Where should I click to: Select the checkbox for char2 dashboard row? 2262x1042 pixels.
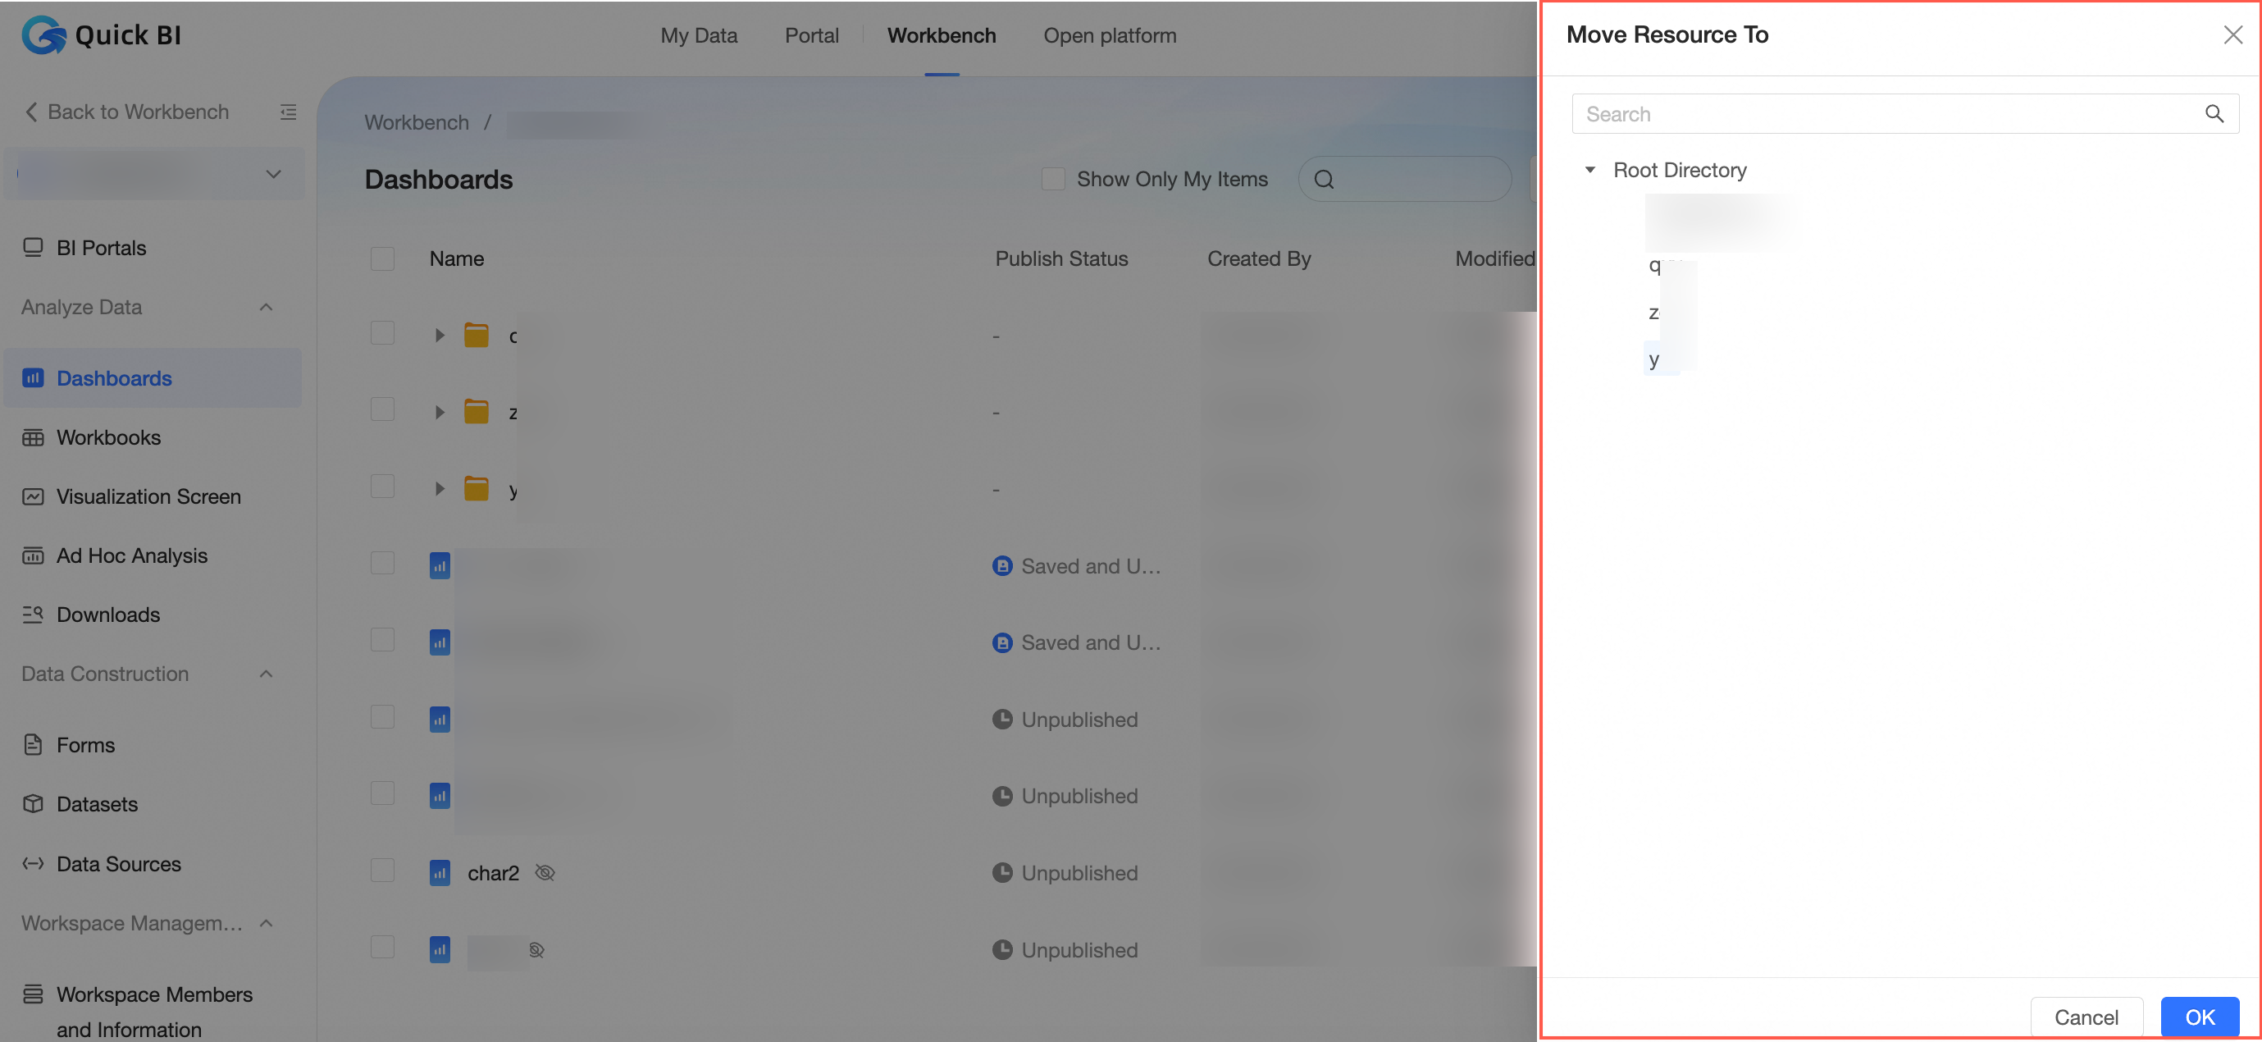coord(382,871)
